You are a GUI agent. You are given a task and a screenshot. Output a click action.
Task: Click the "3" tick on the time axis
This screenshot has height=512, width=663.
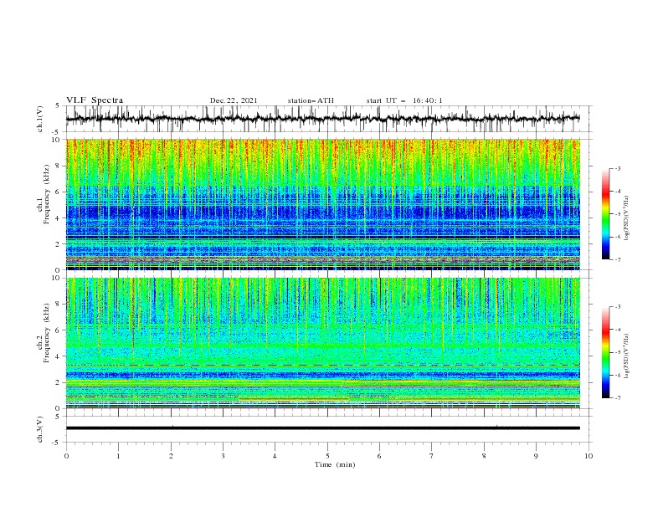223,456
